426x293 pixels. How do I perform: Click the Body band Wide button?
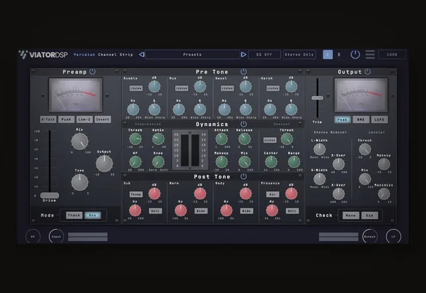(x=246, y=211)
